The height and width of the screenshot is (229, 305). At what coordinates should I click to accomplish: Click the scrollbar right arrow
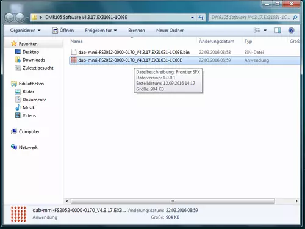(x=296, y=201)
